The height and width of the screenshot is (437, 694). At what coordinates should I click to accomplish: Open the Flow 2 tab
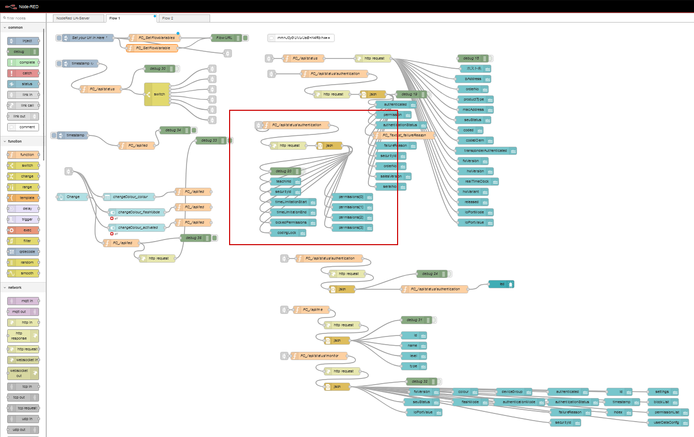184,18
